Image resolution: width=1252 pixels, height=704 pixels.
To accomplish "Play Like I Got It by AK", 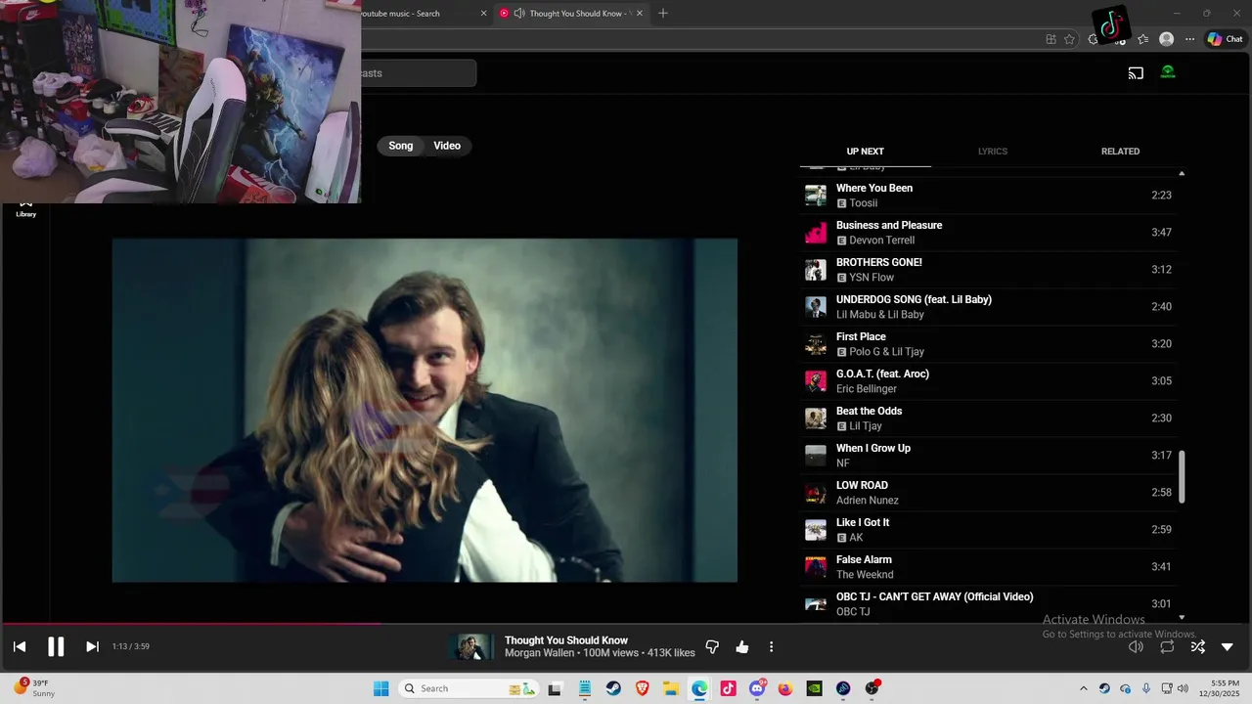I will [x=988, y=530].
